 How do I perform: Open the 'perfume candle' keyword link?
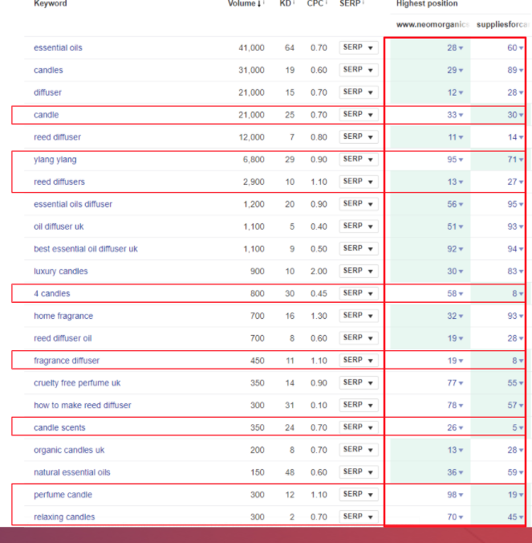point(63,495)
